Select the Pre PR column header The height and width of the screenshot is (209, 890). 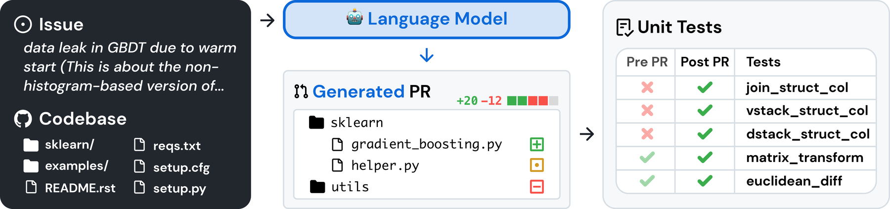click(x=647, y=62)
